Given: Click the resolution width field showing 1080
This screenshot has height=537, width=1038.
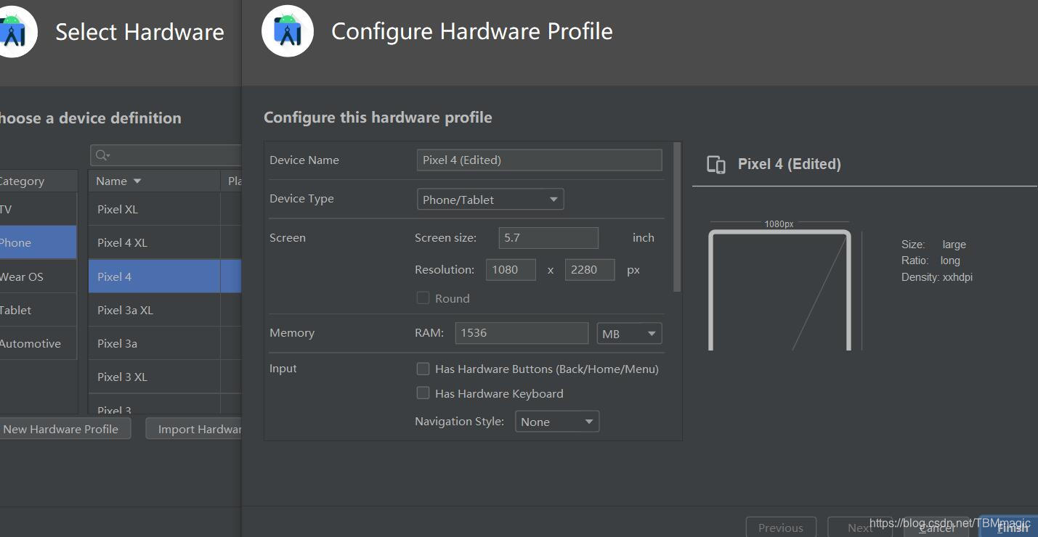Looking at the screenshot, I should click(x=511, y=269).
